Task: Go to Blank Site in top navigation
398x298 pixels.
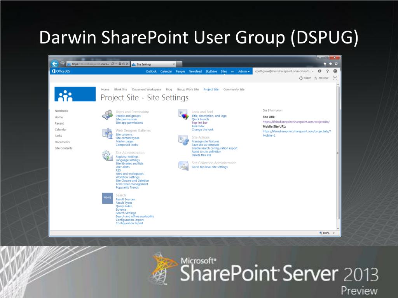Action: coord(120,90)
